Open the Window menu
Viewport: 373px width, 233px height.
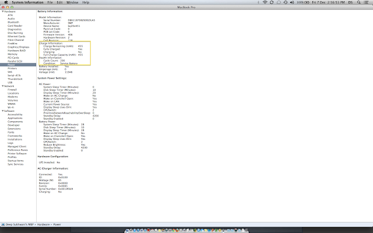click(72, 2)
